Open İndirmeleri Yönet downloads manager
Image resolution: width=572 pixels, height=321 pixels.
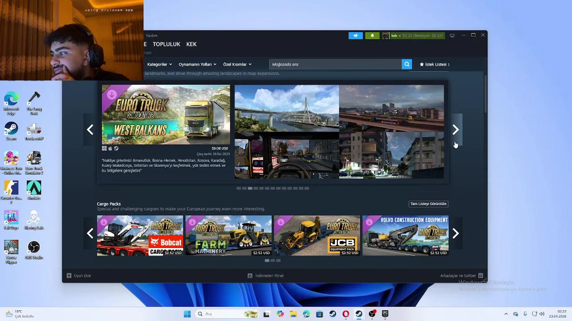point(265,276)
